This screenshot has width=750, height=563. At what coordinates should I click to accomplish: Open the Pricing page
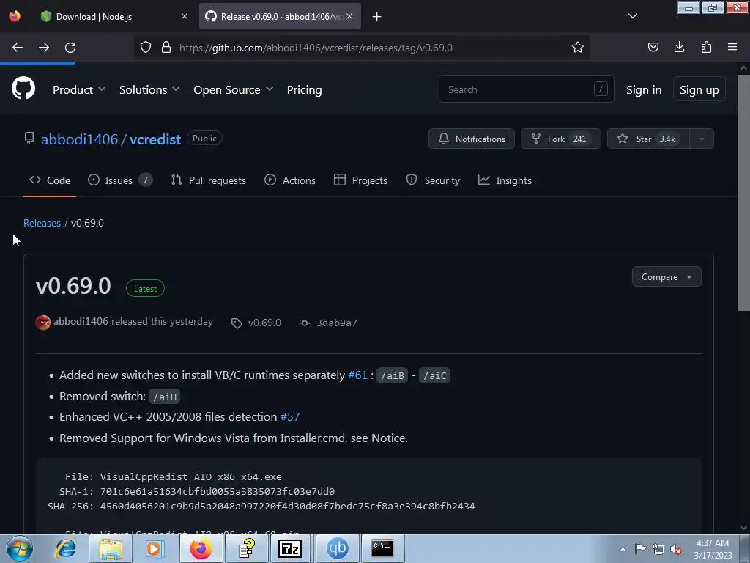pos(304,89)
